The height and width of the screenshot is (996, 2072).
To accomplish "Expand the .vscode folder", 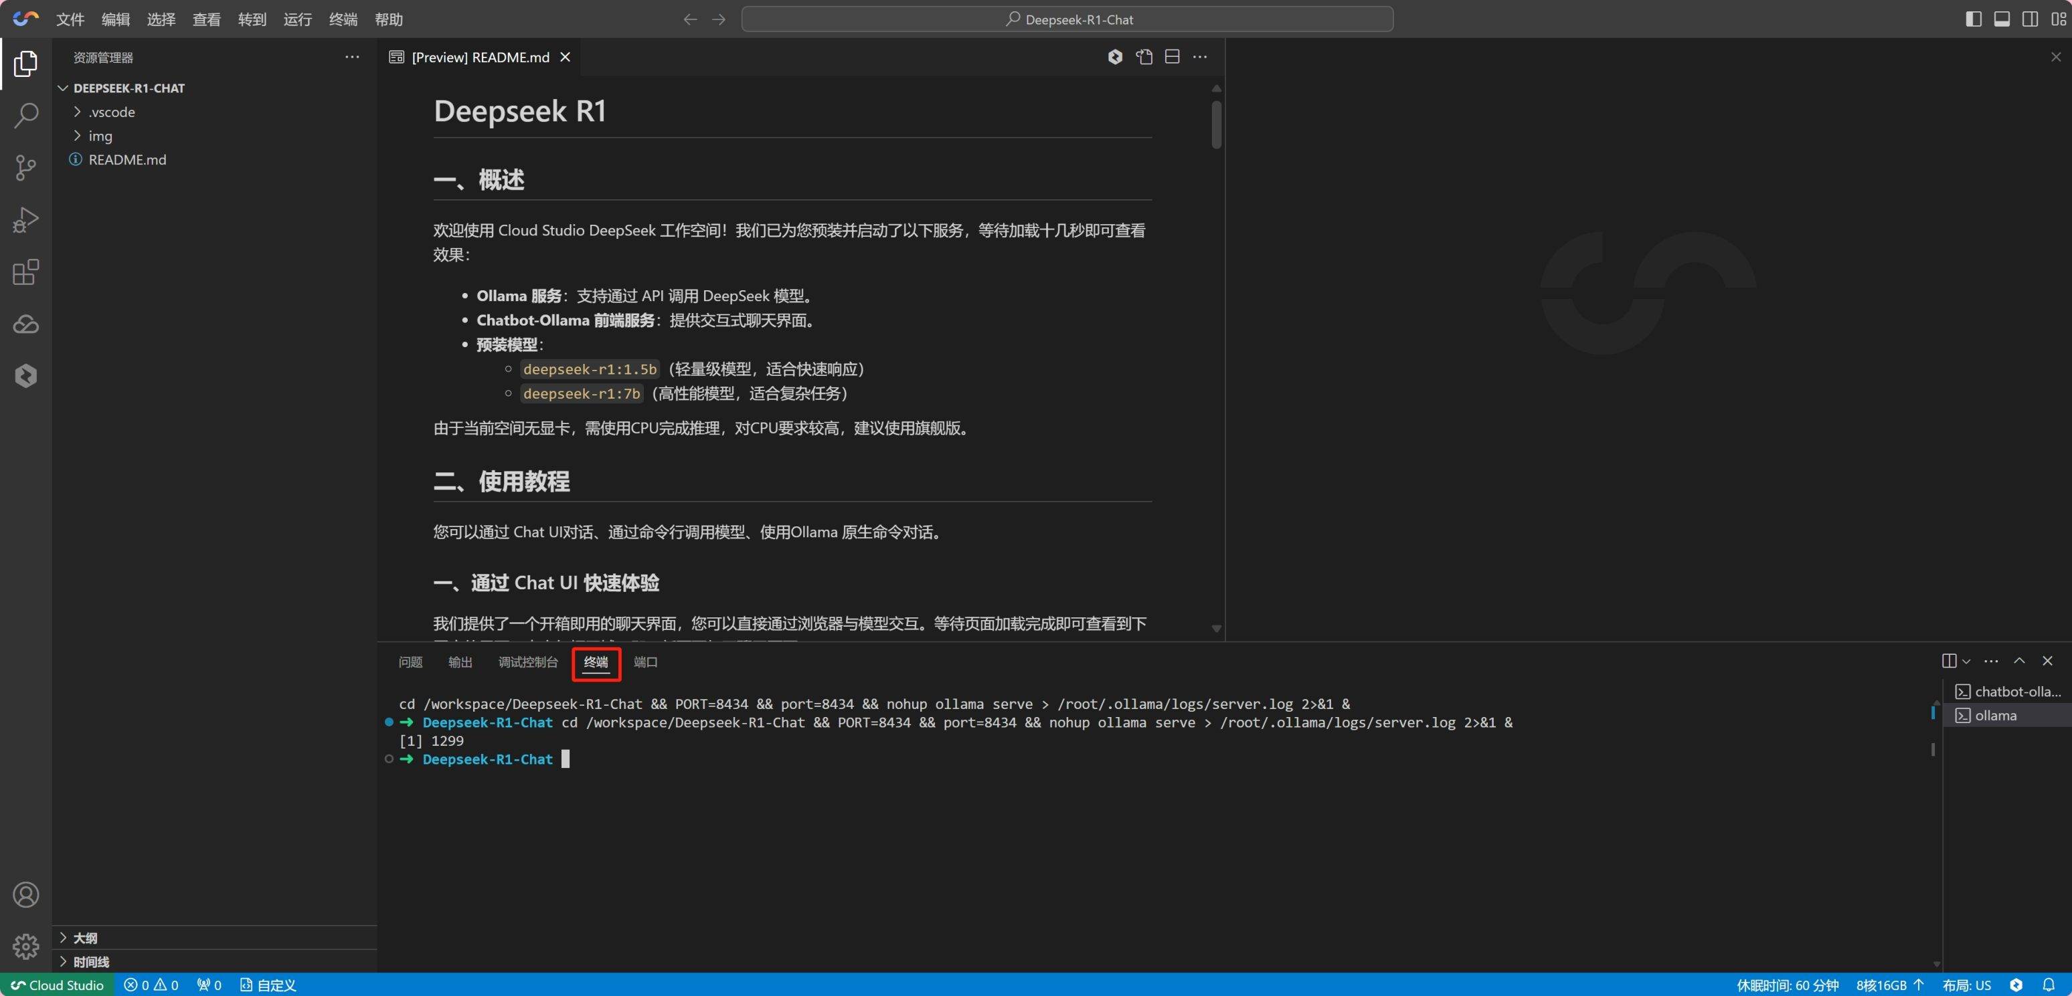I will 112,112.
